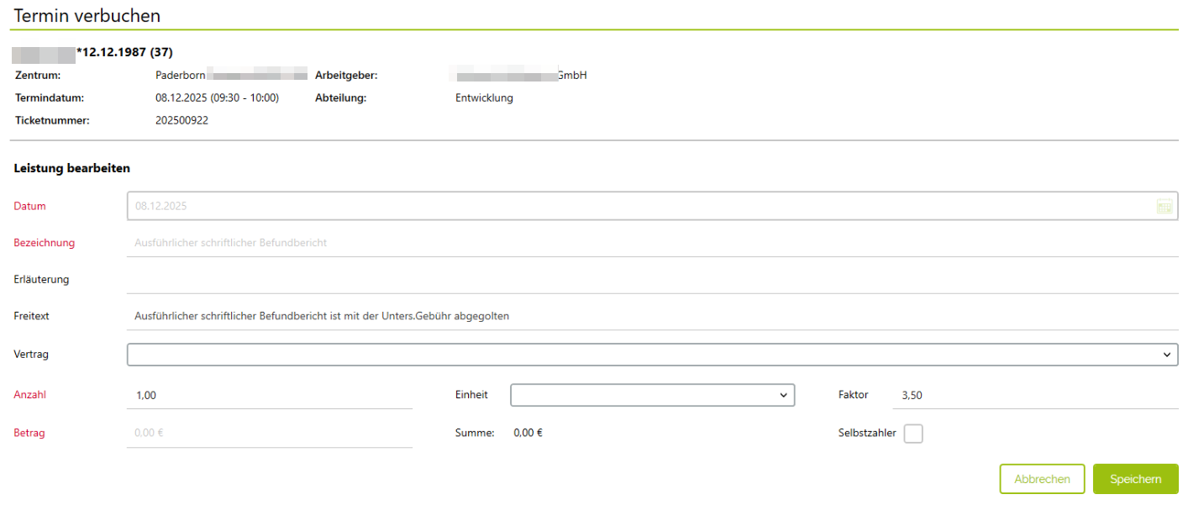Open the calendar date picker icon

[1164, 207]
